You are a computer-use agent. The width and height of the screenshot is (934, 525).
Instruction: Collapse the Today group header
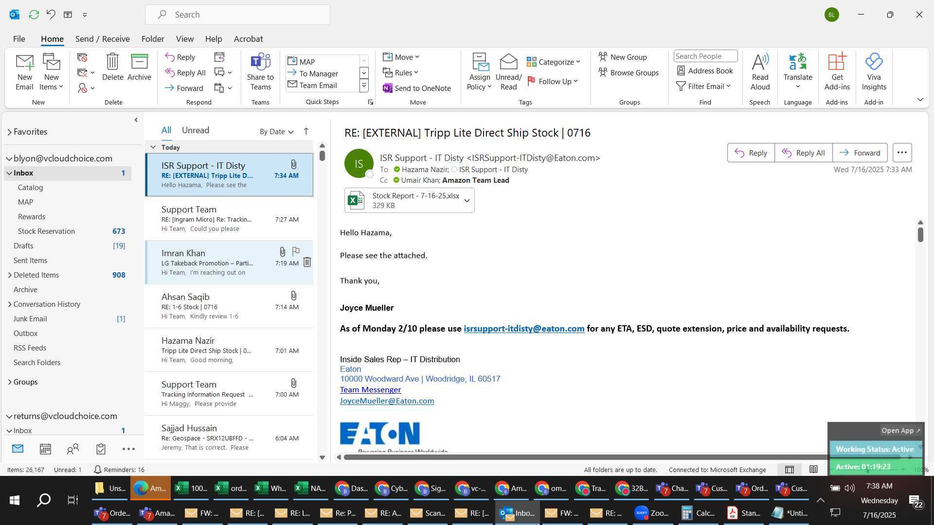153,147
